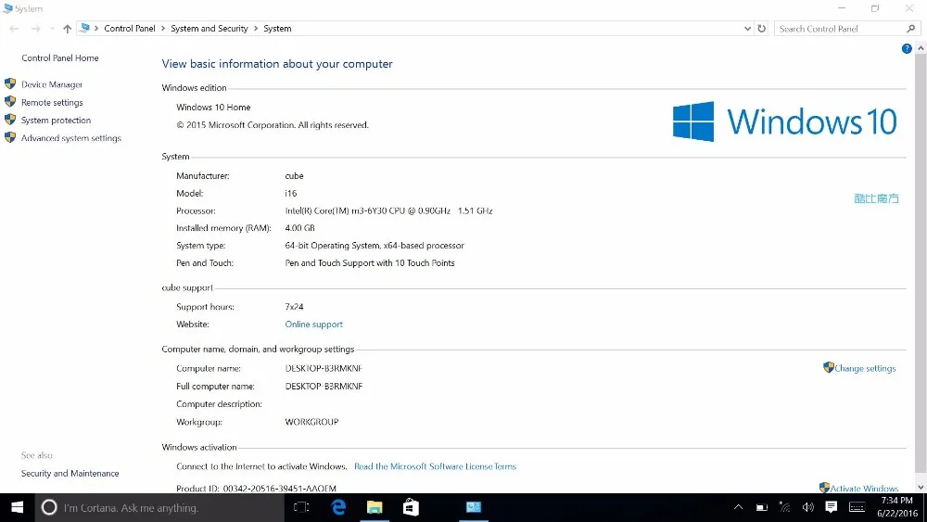Go up one level with Up arrow

click(x=67, y=29)
